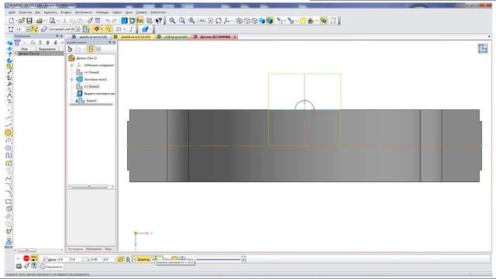Screen dimensions: 496x279
Task: Expand the origin node in model tree
Action: point(72,65)
